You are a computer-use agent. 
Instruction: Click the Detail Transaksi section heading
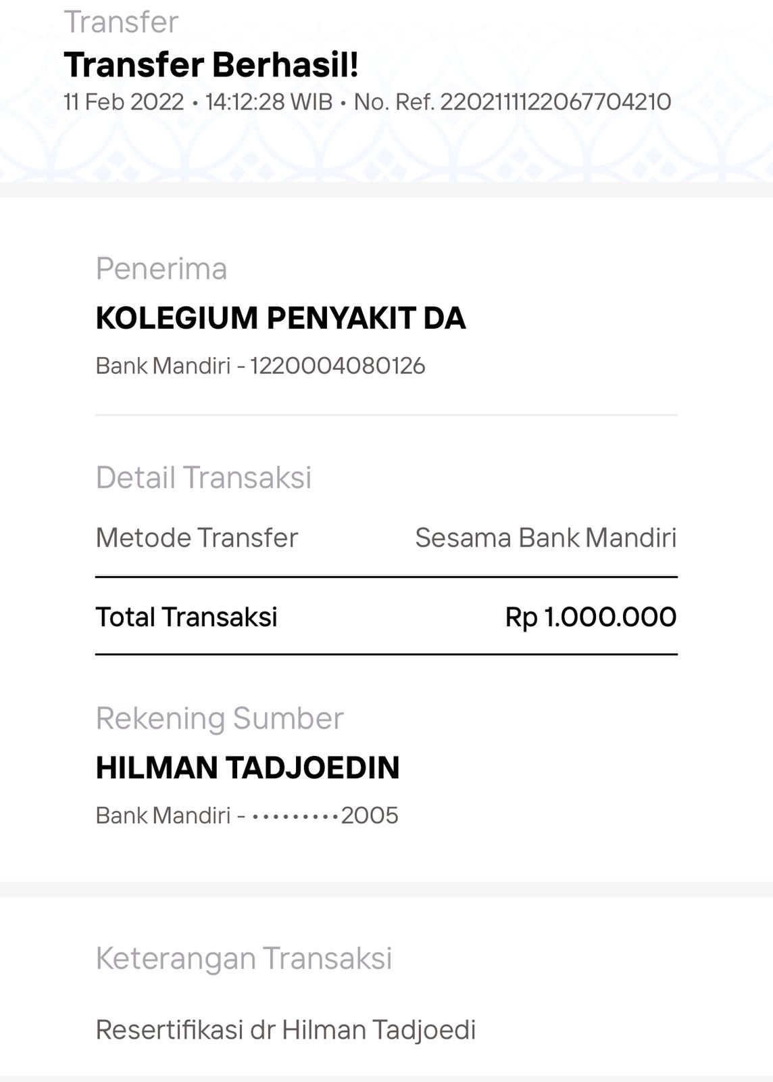click(203, 477)
